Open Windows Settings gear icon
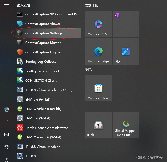The width and height of the screenshot is (167, 162). click(x=7, y=147)
